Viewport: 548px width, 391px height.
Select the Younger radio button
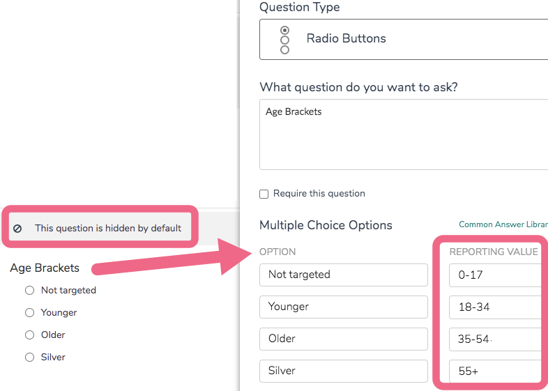coord(29,312)
